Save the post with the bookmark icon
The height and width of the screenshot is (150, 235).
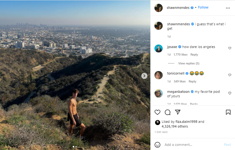pyautogui.click(x=228, y=112)
